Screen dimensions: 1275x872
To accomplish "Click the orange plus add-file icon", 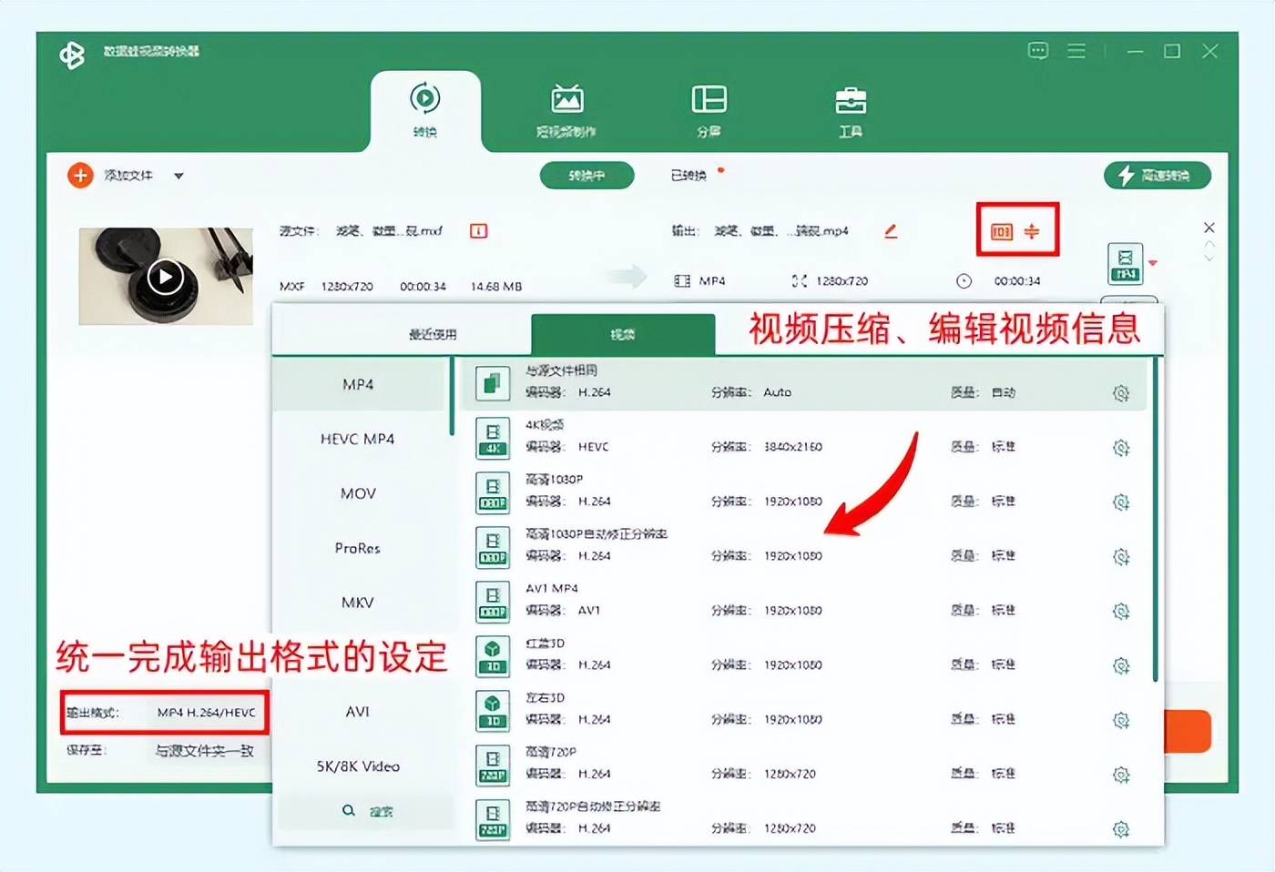I will [x=80, y=175].
